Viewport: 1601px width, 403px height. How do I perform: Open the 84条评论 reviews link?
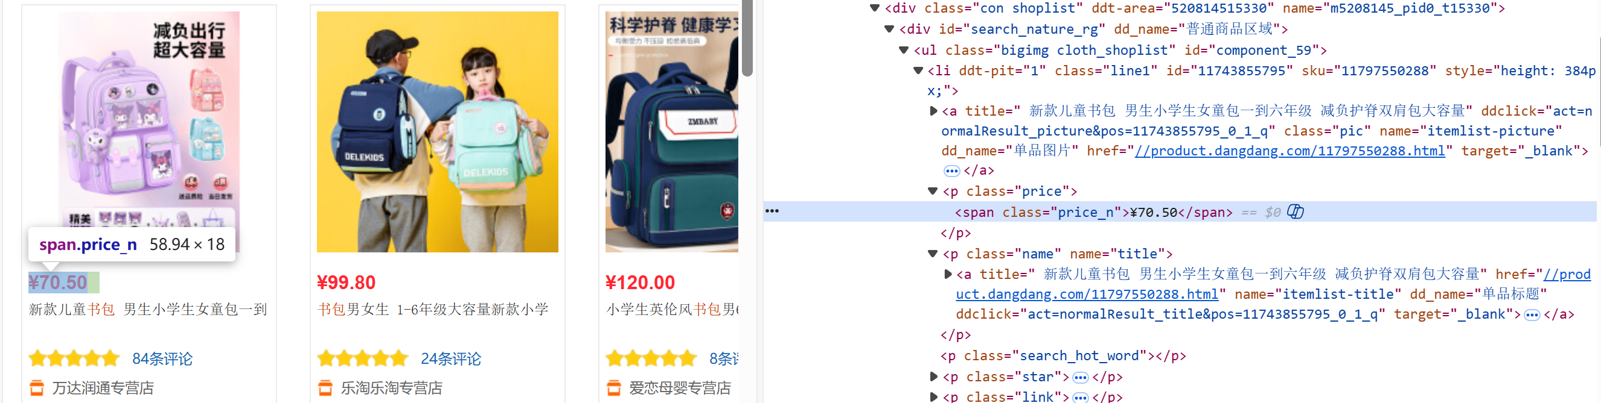click(x=162, y=359)
